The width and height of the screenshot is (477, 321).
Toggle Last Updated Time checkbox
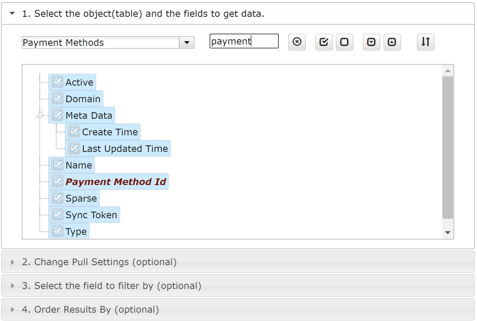tap(74, 148)
